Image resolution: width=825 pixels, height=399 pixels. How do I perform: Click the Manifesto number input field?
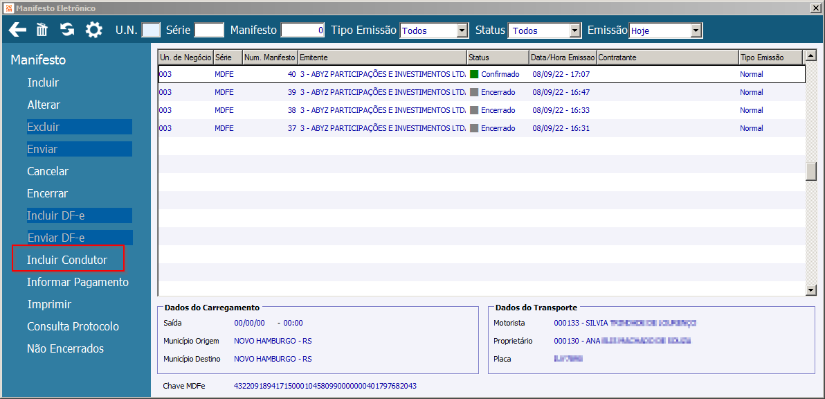(x=302, y=30)
